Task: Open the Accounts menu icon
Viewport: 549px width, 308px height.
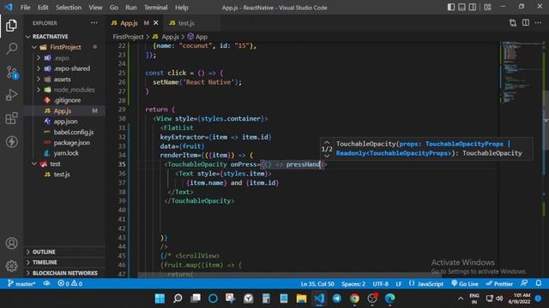Action: (11, 243)
